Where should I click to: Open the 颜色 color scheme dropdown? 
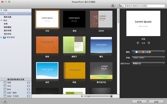148,52
